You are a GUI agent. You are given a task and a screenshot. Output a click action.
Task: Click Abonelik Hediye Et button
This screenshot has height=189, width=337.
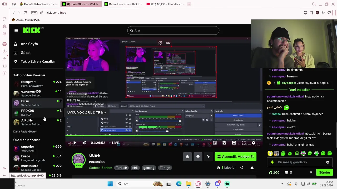[235, 157]
